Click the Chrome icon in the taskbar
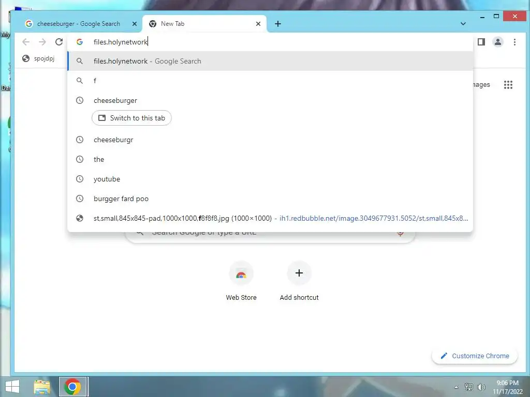The width and height of the screenshot is (530, 397). coord(72,387)
